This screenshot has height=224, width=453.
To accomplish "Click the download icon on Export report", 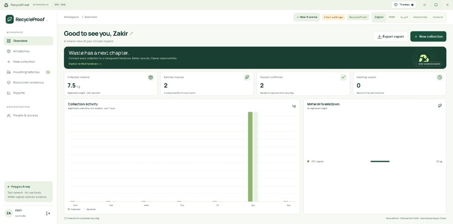I will point(379,36).
